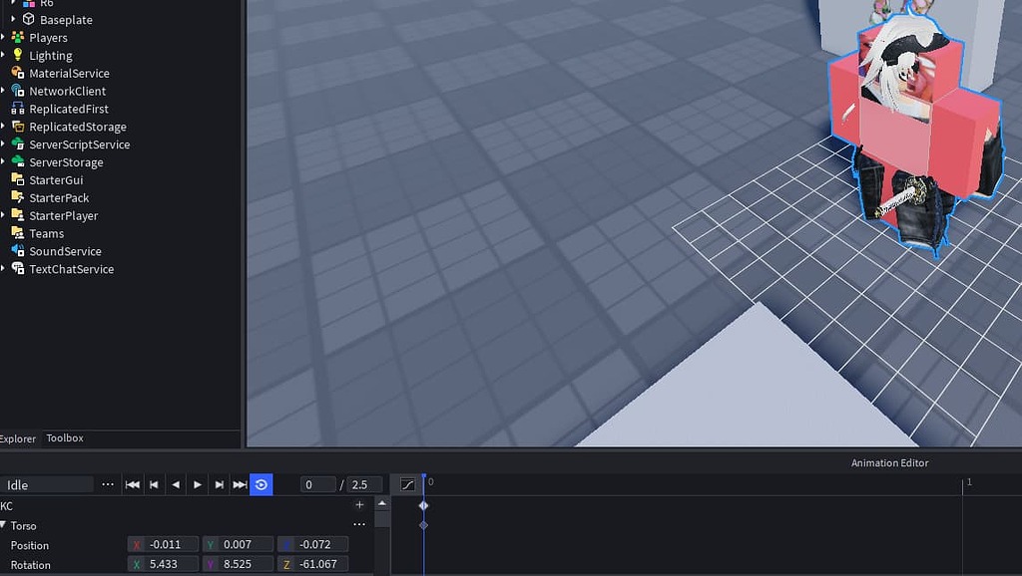Click the Players service icon
The height and width of the screenshot is (576, 1022).
point(18,37)
